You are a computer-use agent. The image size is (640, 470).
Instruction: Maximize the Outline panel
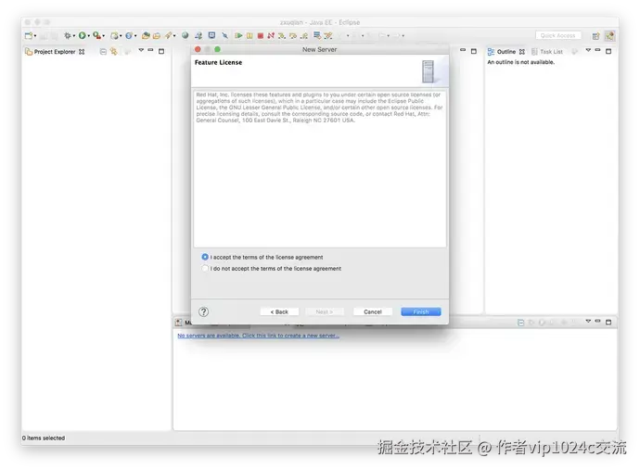coord(608,51)
